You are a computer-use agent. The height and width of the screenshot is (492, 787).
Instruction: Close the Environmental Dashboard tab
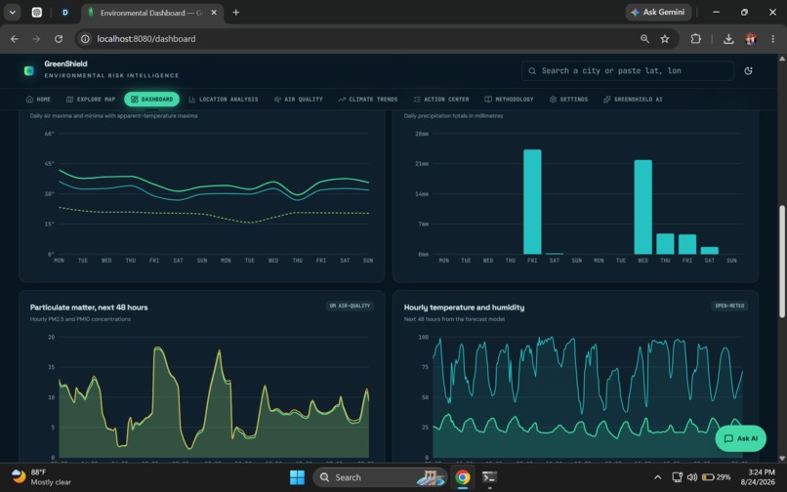tap(214, 13)
